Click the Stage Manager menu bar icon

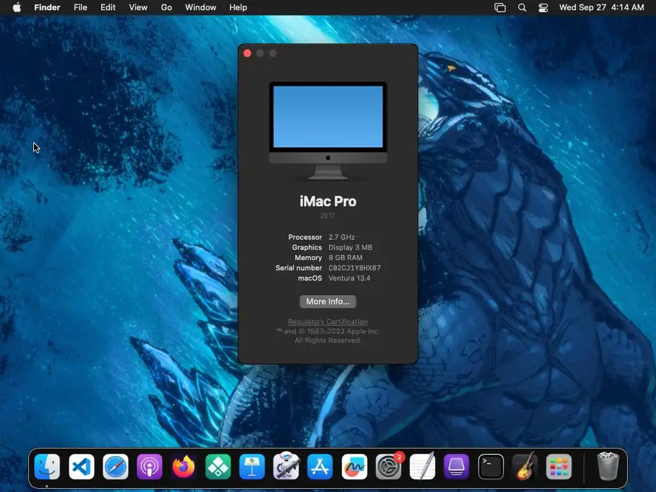pos(500,8)
